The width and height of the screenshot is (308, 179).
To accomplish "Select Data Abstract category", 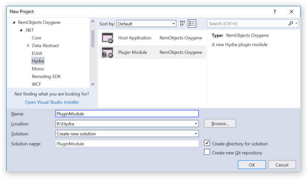I will click(45, 46).
